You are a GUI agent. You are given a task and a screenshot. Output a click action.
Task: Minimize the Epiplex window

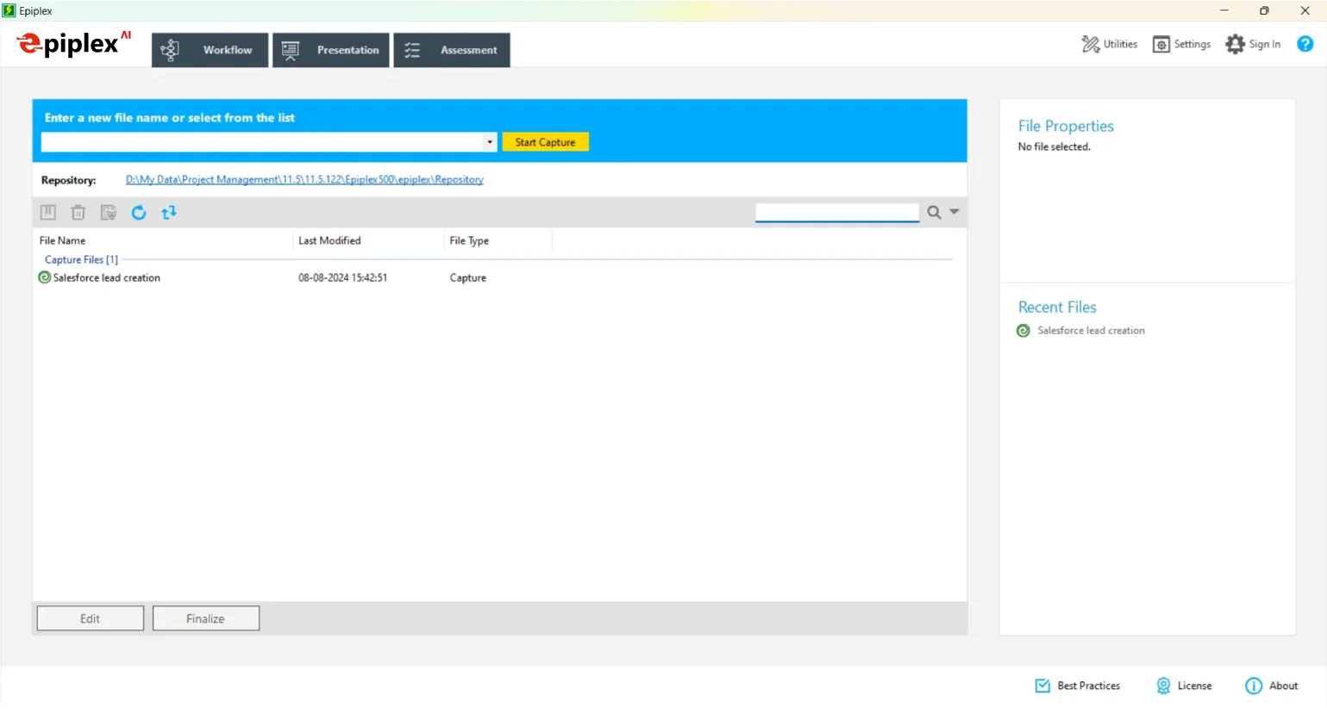click(1224, 10)
